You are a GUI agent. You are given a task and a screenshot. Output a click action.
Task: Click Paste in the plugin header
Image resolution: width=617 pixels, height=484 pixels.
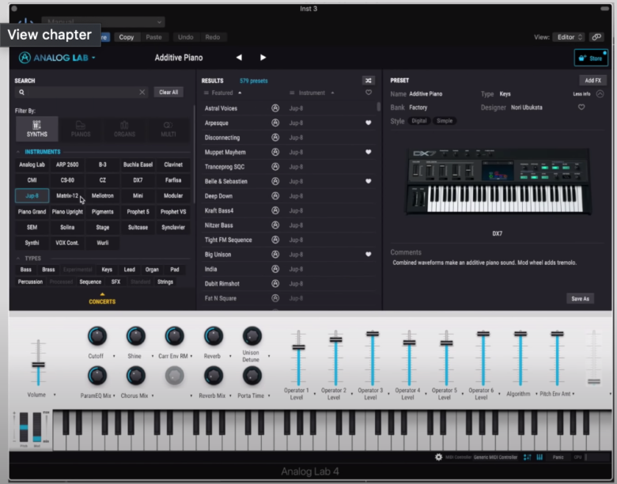(x=153, y=37)
